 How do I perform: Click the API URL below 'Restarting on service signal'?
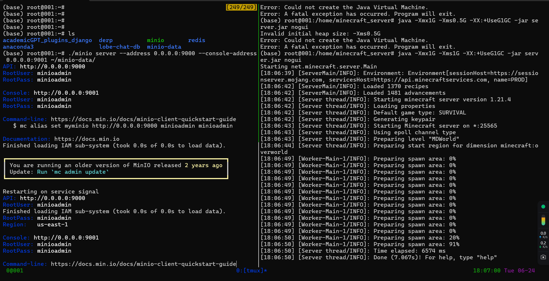53,198
